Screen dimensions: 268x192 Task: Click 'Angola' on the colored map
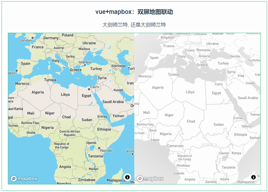pos(65,167)
